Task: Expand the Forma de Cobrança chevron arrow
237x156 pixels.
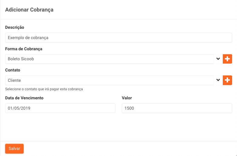Action: [x=218, y=59]
